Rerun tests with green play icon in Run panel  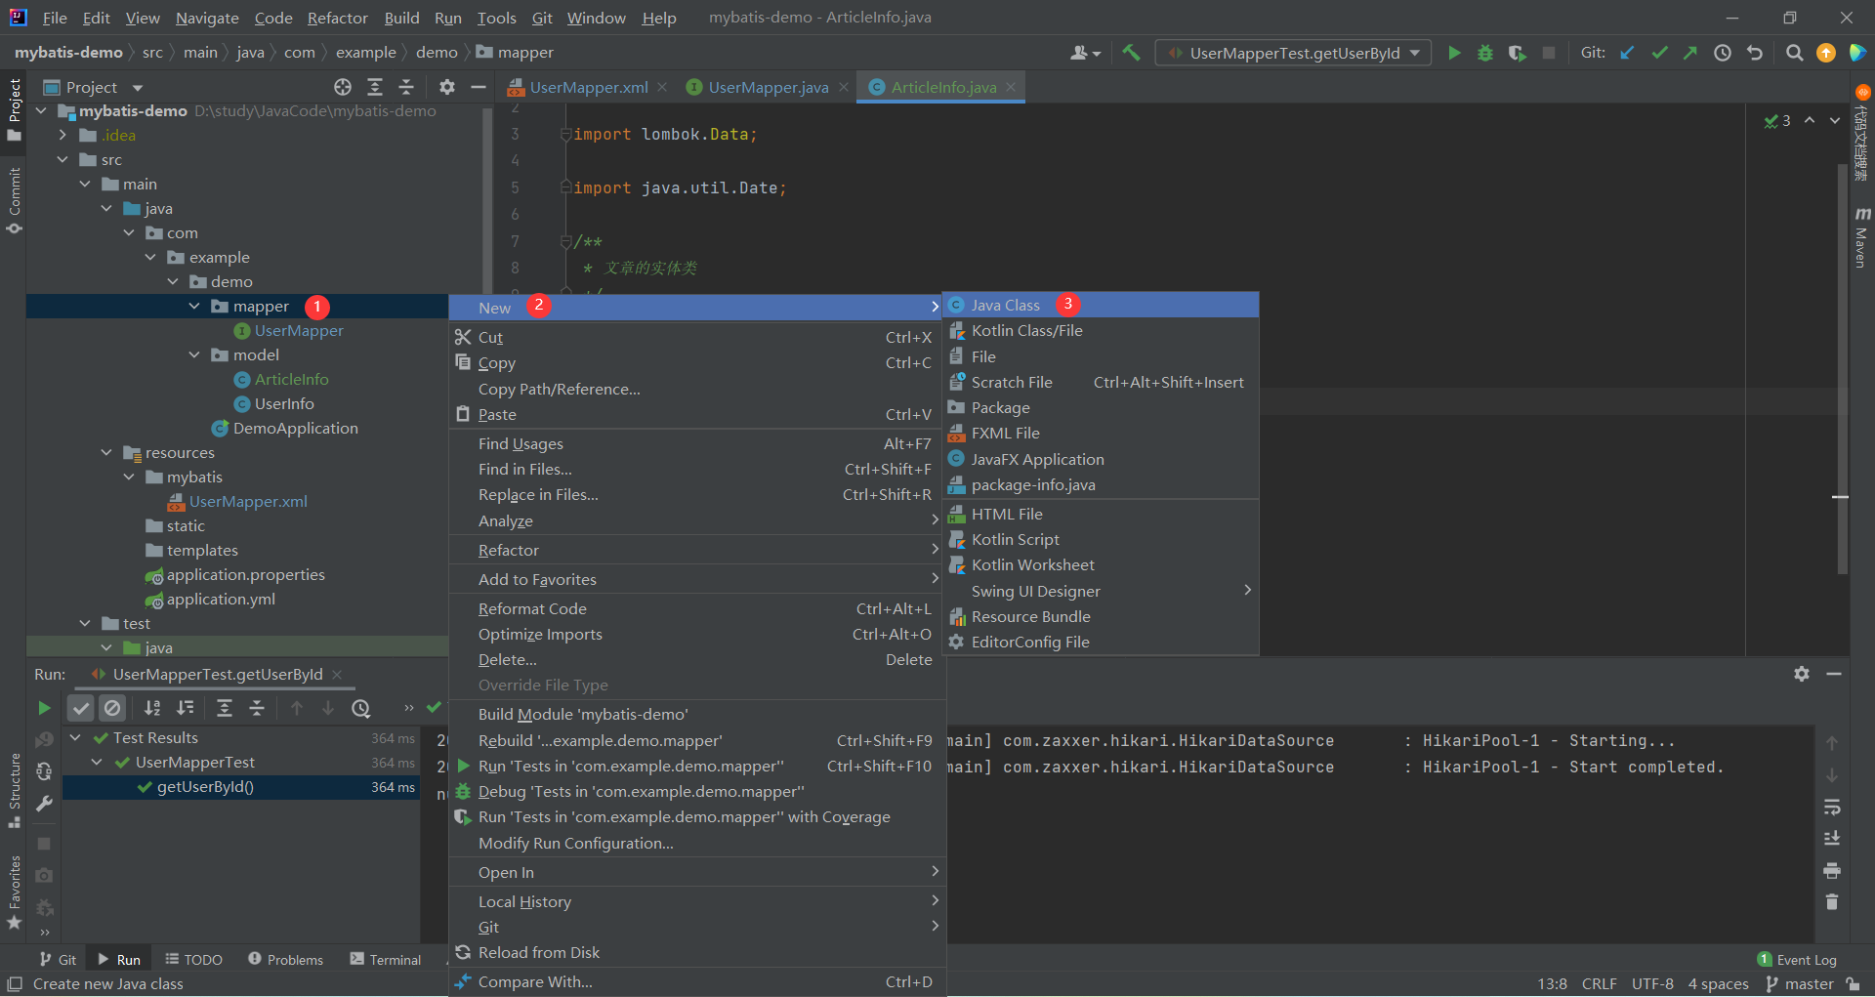click(x=44, y=708)
